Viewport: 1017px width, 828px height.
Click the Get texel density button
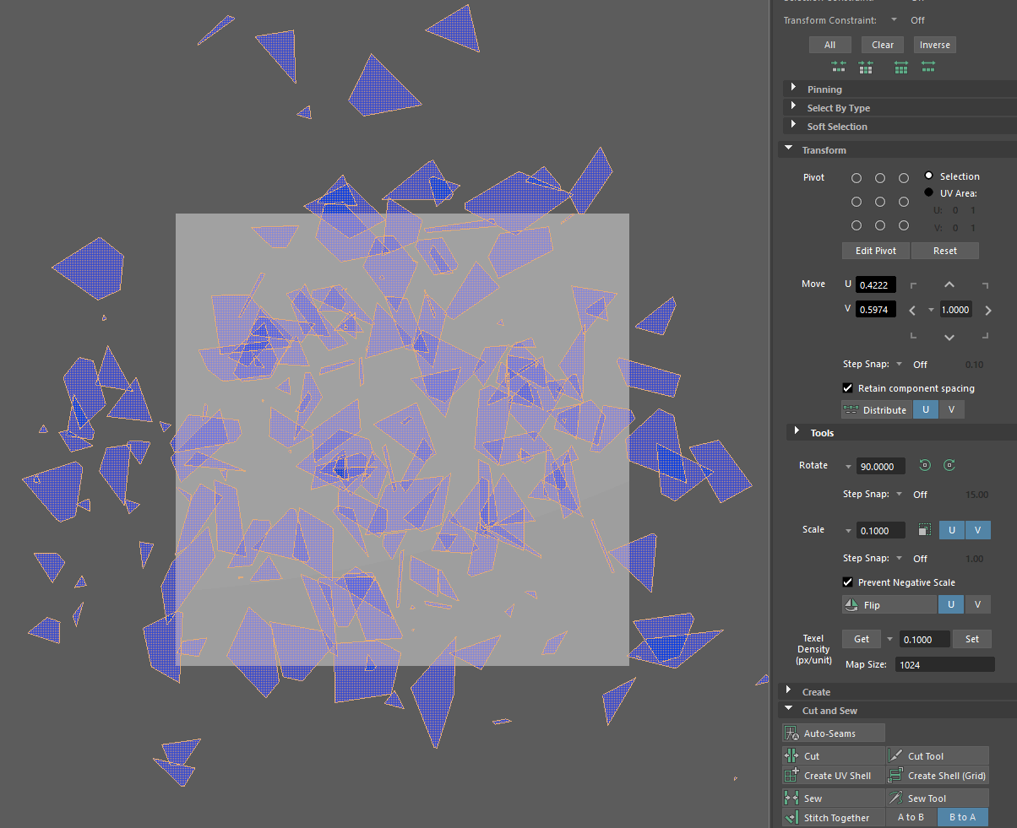tap(862, 639)
